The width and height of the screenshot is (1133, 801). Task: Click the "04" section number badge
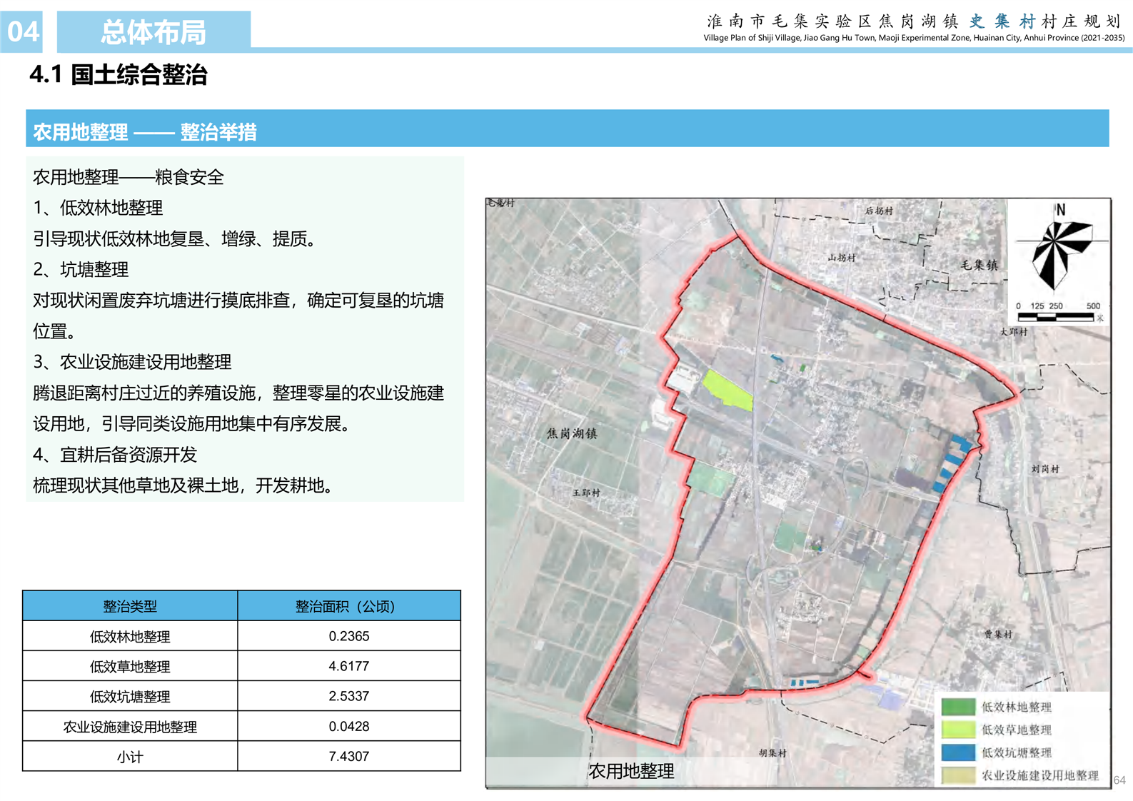[x=22, y=32]
